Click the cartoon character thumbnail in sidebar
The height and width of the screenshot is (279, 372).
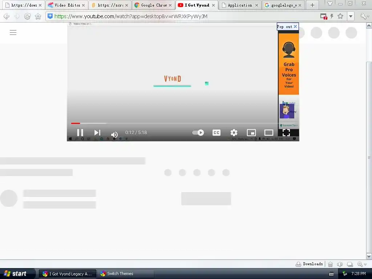pos(287,111)
